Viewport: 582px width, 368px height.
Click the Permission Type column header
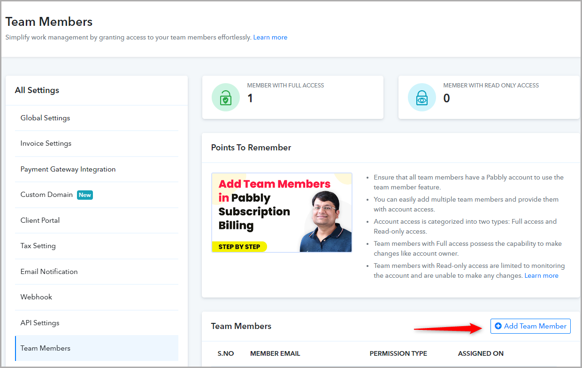click(398, 353)
